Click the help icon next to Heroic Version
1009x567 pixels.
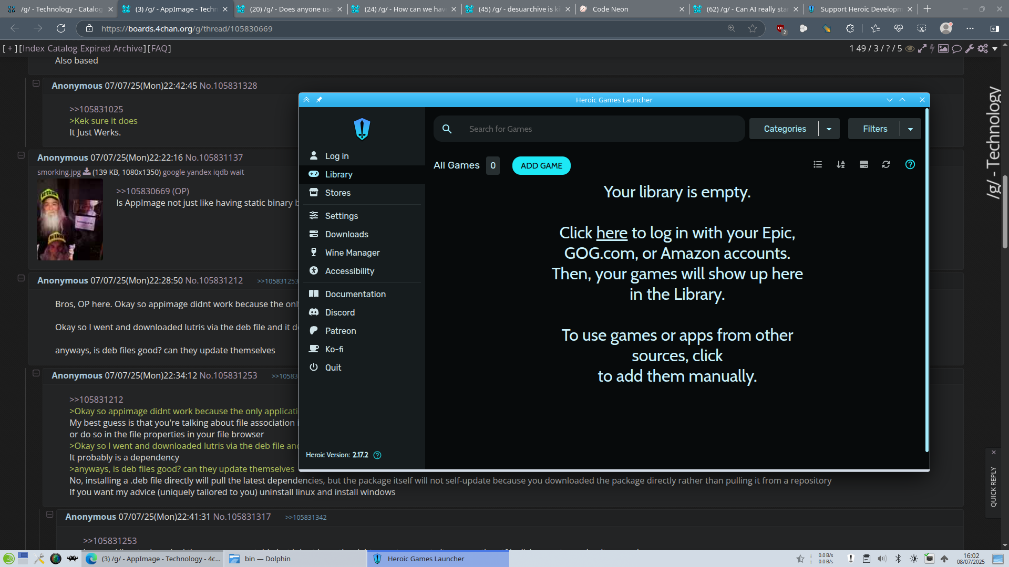377,455
